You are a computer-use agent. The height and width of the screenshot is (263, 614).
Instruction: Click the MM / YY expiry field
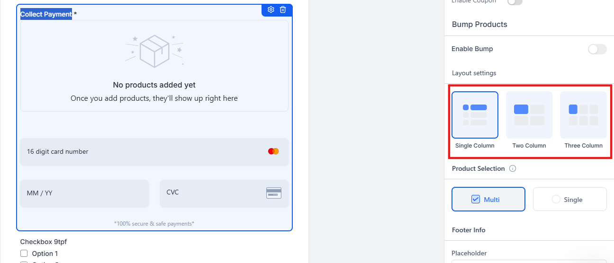[x=84, y=193]
